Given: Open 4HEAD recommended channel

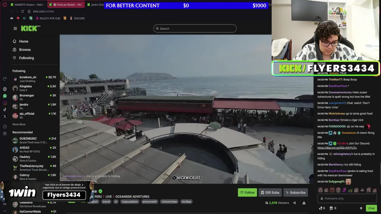Looking at the screenshot, I should (x=34, y=150).
